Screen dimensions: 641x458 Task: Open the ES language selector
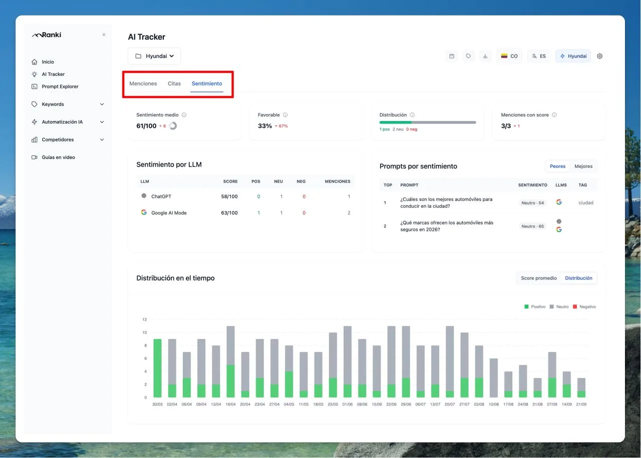(x=539, y=56)
